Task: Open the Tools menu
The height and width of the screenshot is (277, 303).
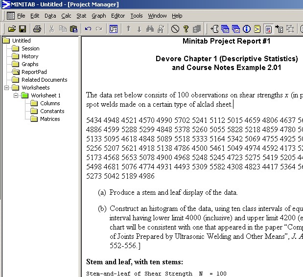Action: click(x=137, y=16)
